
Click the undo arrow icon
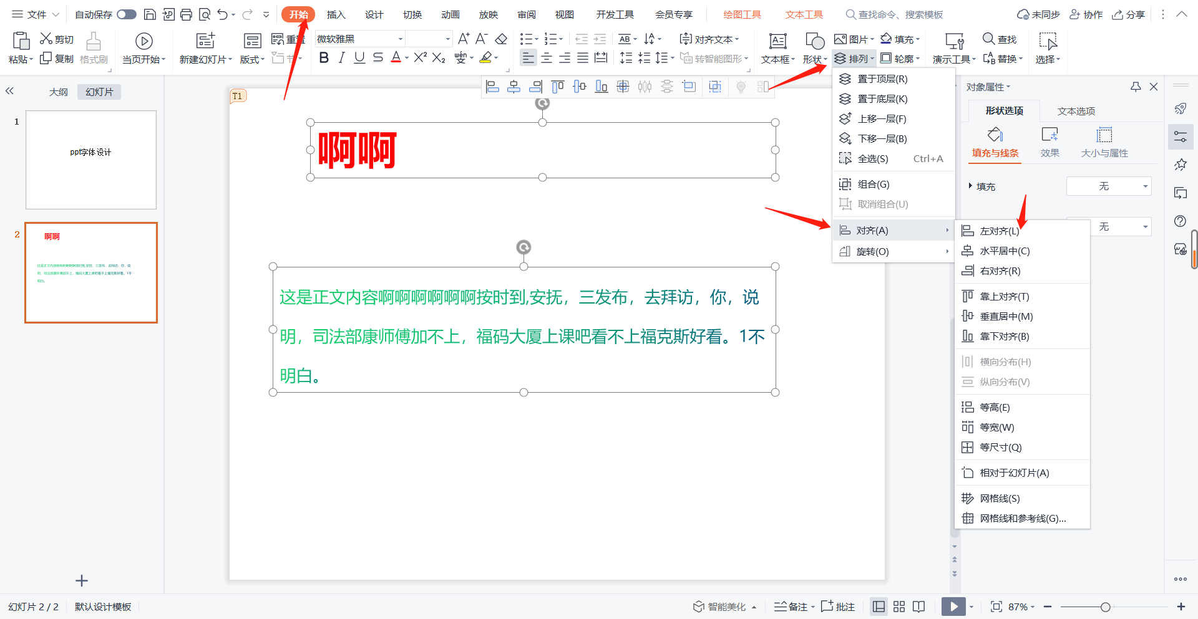tap(222, 14)
